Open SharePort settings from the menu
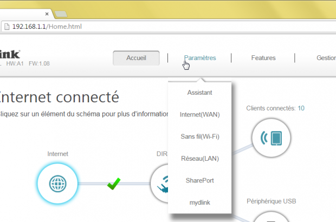This screenshot has width=336, height=222. tap(200, 180)
